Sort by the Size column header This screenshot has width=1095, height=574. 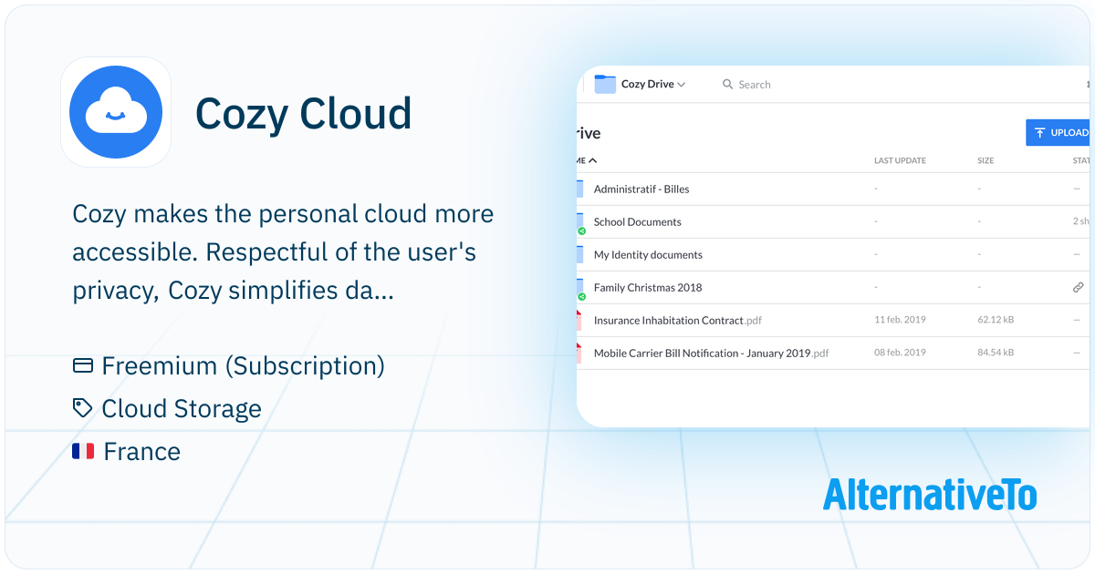[x=985, y=160]
